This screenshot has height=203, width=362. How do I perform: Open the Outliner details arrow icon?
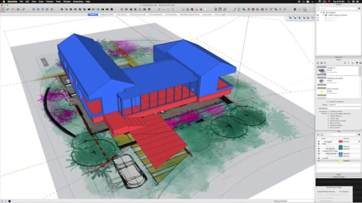click(359, 8)
